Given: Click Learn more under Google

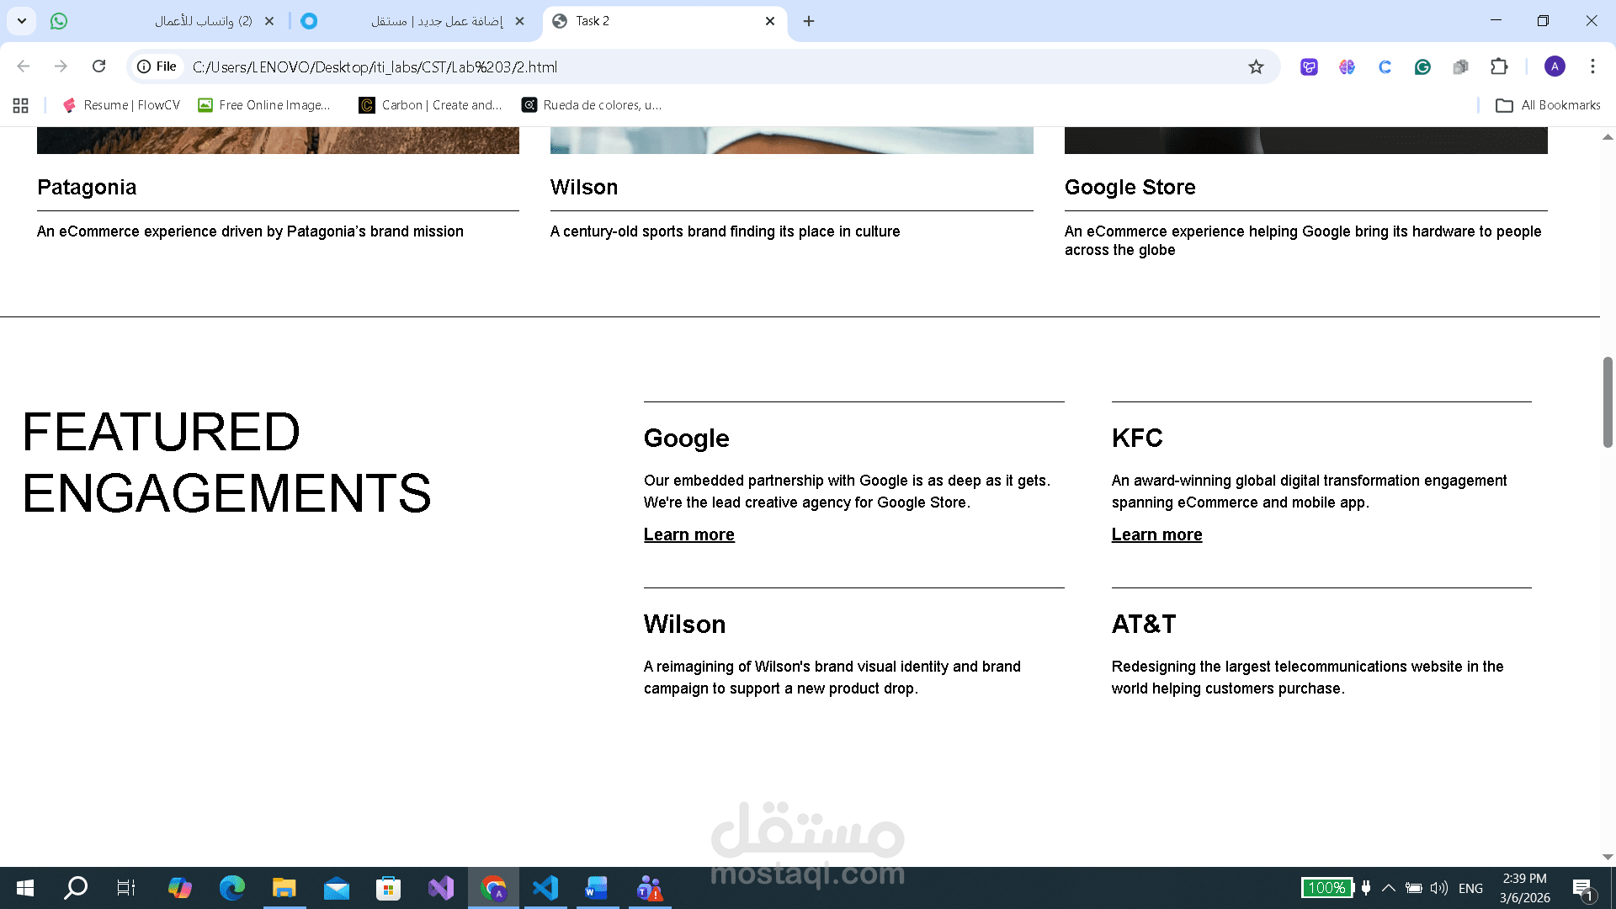Looking at the screenshot, I should (x=688, y=534).
